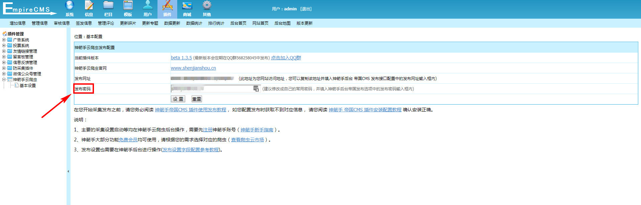Open 管理评论 in the submenu
Viewport: 641px width, 205px height.
click(x=106, y=23)
